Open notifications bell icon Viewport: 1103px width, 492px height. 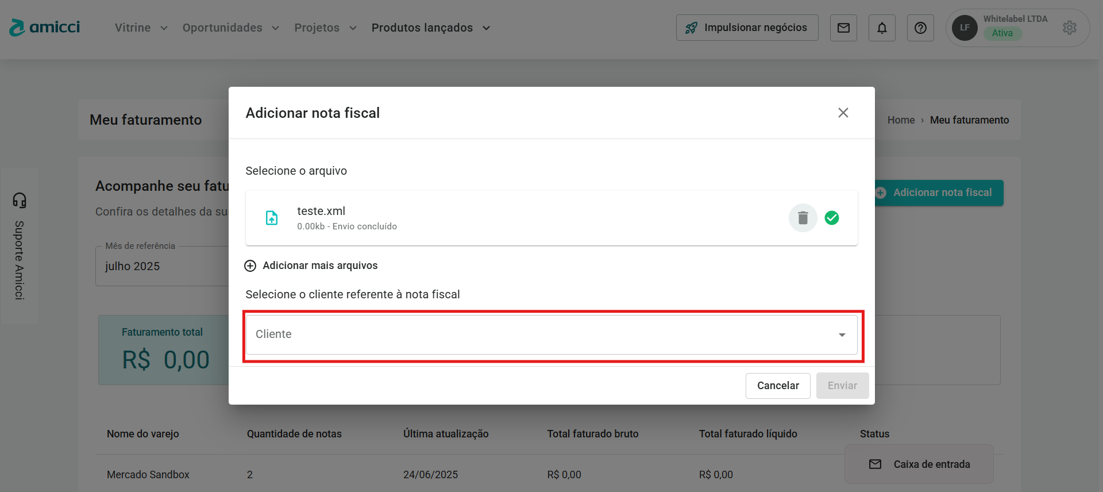(x=882, y=28)
